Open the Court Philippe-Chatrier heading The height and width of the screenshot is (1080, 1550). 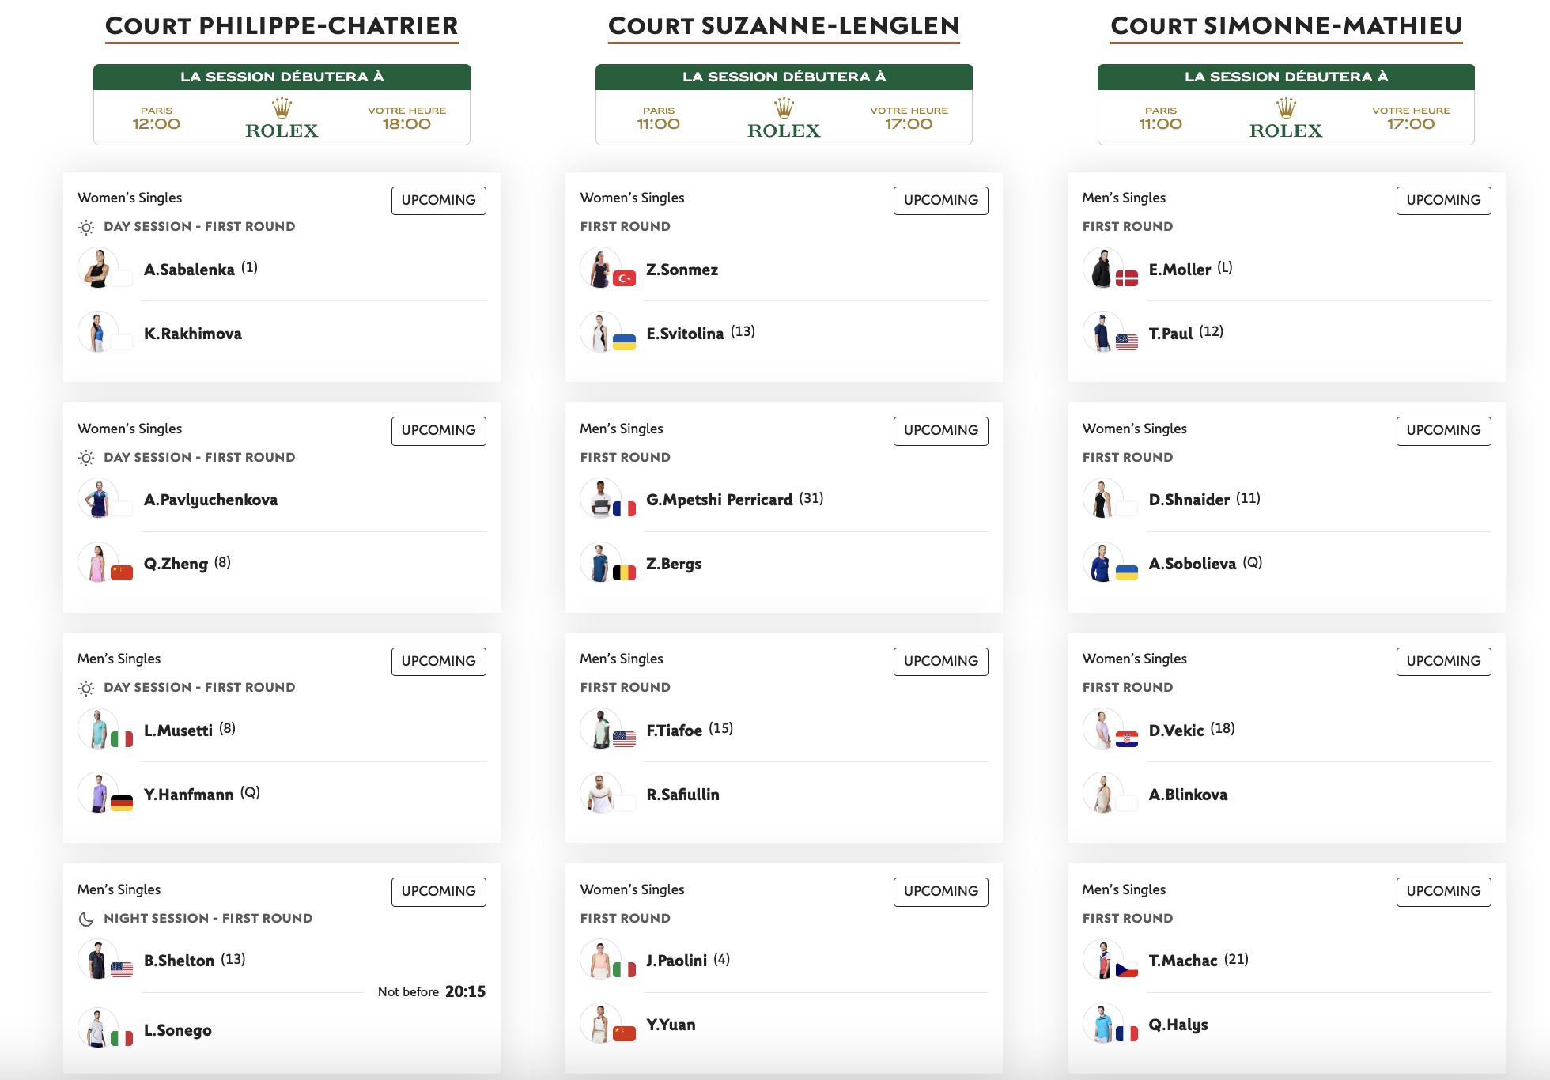coord(282,26)
